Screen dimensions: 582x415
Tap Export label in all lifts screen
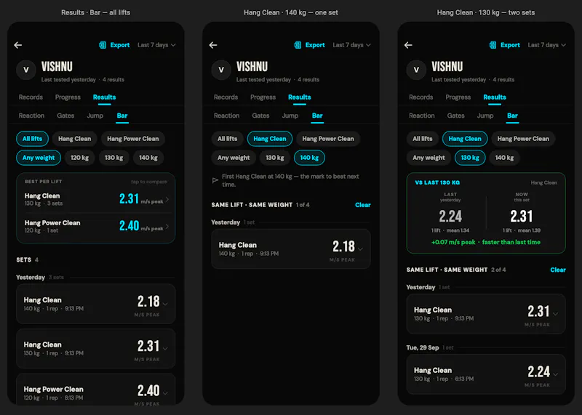[x=120, y=45]
